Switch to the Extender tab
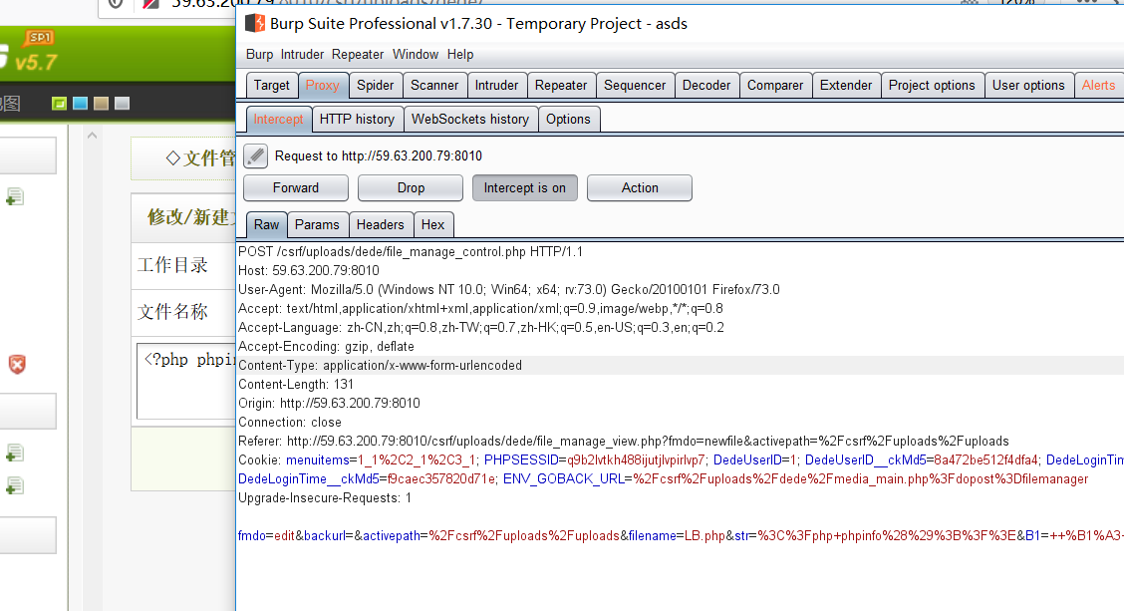The height and width of the screenshot is (611, 1124). (x=846, y=86)
